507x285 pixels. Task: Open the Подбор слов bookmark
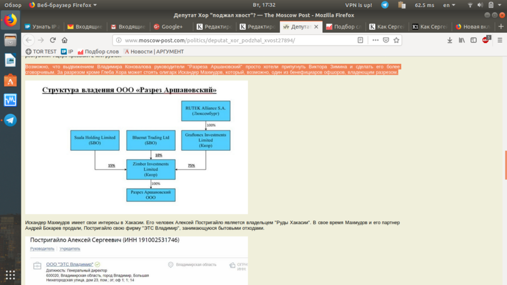[98, 51]
